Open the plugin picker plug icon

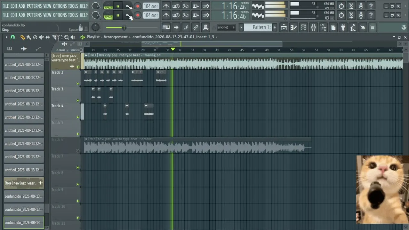tap(343, 27)
